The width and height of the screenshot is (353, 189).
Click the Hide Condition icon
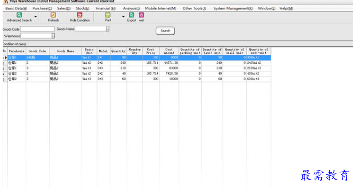(x=80, y=15)
